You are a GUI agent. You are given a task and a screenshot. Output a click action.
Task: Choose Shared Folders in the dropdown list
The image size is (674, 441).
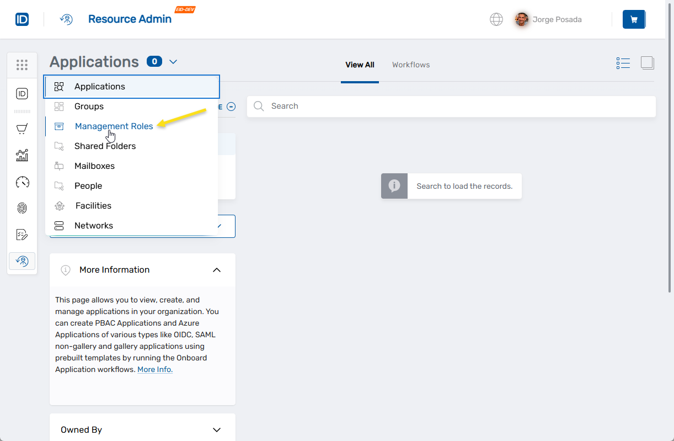[105, 146]
